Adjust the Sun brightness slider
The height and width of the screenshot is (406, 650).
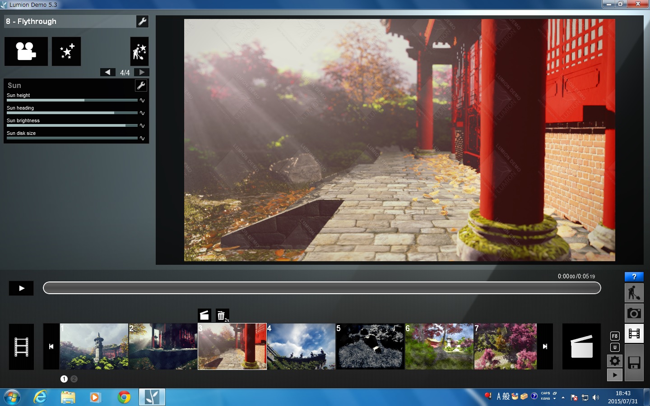tap(72, 125)
